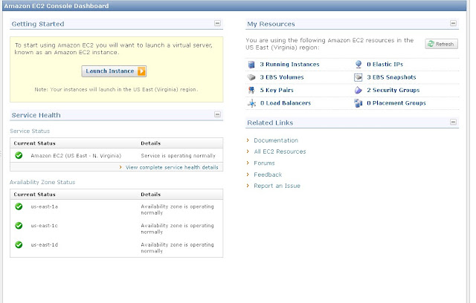Click the green status icon for us-east-1d
The width and height of the screenshot is (476, 303).
(x=19, y=245)
